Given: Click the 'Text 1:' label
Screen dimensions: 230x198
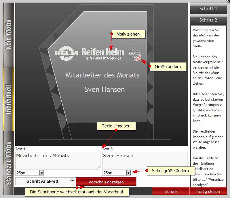Looking at the screenshot, I should click(21, 149).
